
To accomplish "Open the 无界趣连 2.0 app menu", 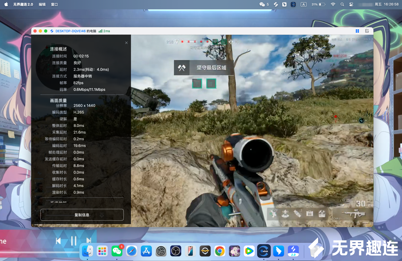I will point(23,4).
